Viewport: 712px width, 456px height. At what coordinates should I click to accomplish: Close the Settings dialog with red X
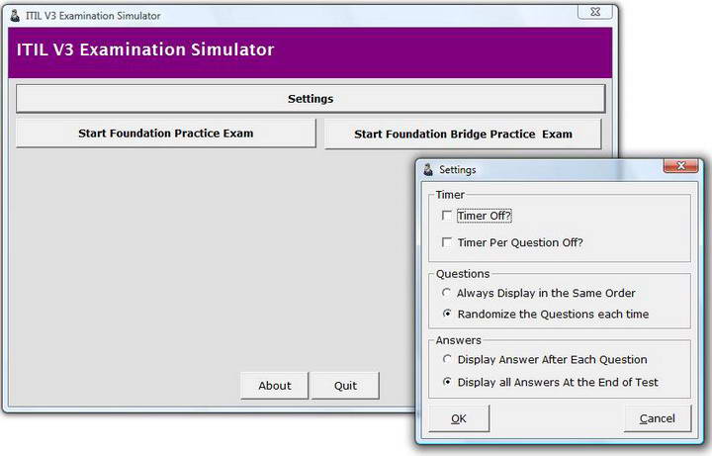tap(680, 166)
